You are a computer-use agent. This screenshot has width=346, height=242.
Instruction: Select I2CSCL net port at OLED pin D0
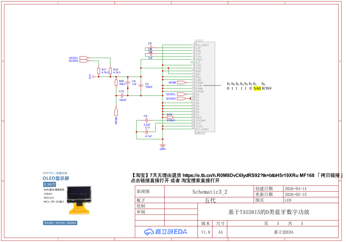(182, 94)
